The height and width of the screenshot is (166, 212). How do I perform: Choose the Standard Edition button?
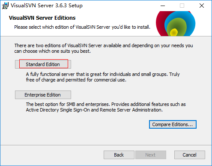tap(43, 64)
